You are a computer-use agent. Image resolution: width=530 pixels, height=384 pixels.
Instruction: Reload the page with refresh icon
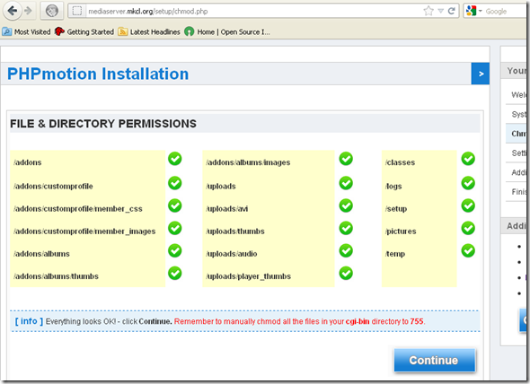[451, 11]
